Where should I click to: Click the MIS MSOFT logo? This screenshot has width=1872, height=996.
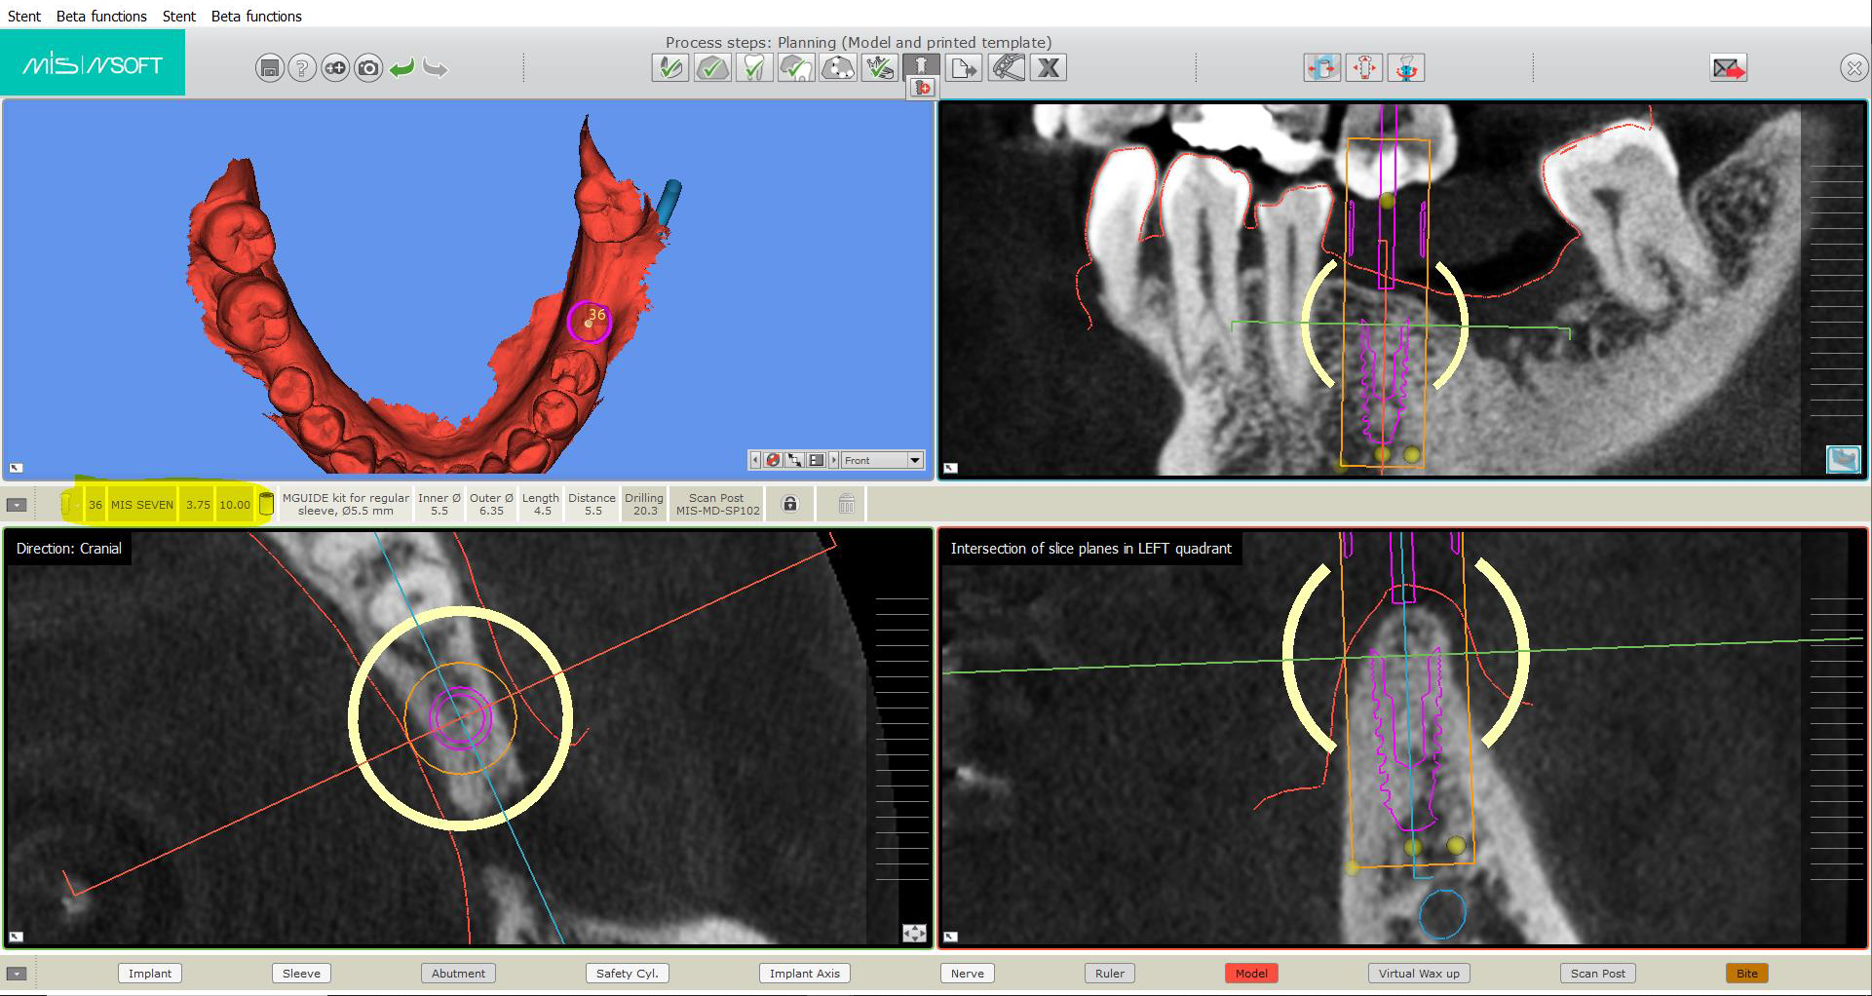tap(93, 63)
